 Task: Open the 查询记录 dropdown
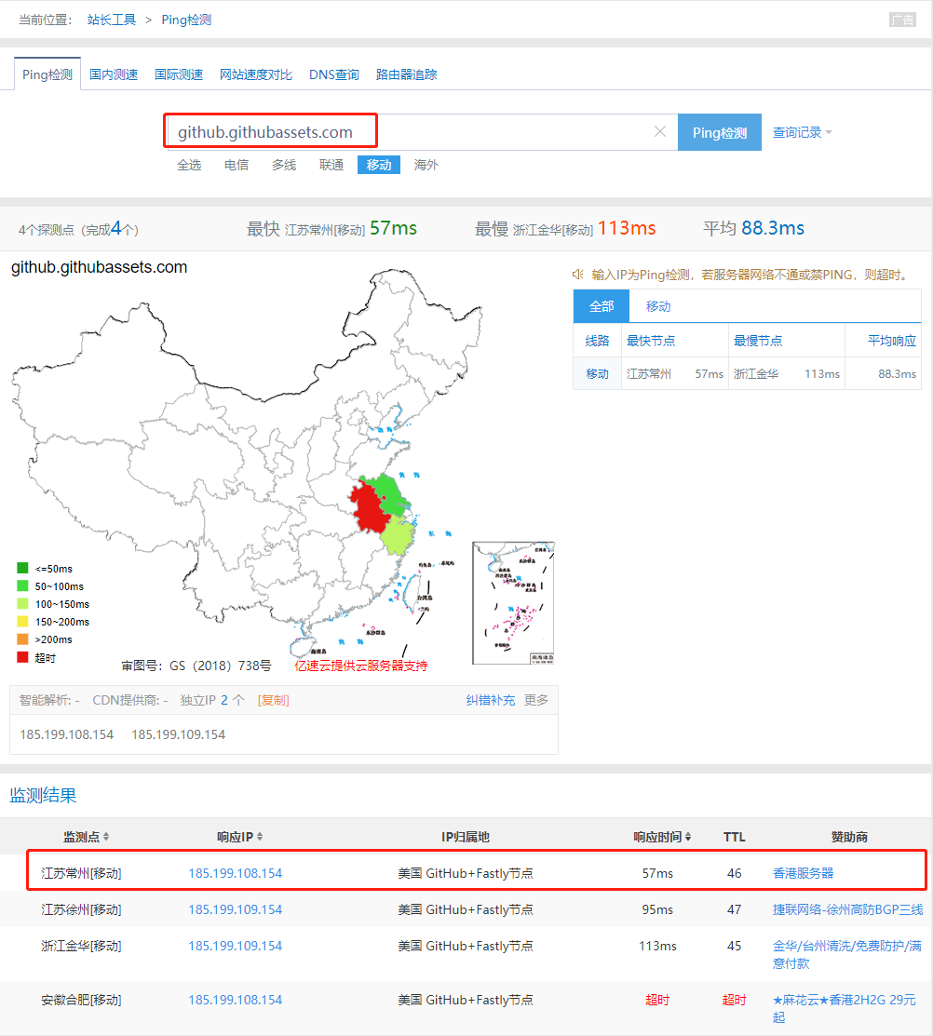(x=802, y=132)
